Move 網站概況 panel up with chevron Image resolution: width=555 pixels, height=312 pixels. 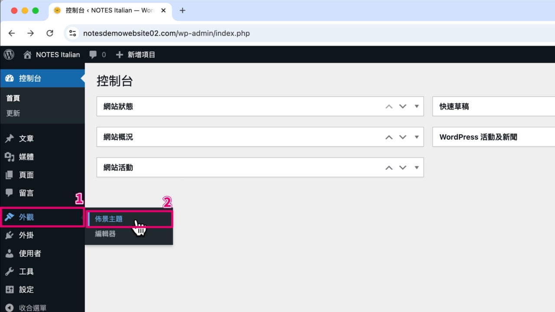click(389, 137)
